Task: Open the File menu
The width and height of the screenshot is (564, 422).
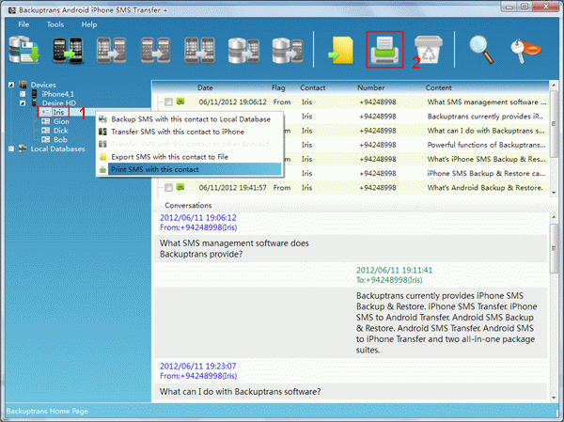Action: click(23, 24)
